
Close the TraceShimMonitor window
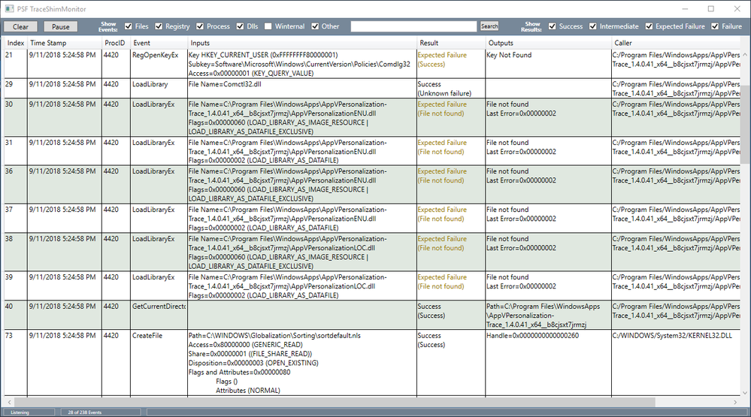(x=737, y=8)
